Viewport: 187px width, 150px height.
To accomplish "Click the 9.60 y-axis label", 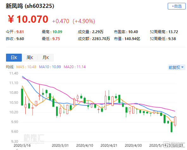I will 15,132.
